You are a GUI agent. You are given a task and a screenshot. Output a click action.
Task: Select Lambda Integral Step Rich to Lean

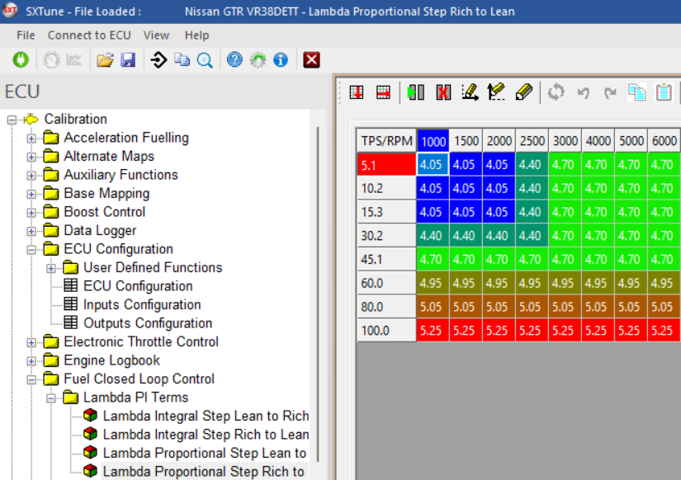206,435
